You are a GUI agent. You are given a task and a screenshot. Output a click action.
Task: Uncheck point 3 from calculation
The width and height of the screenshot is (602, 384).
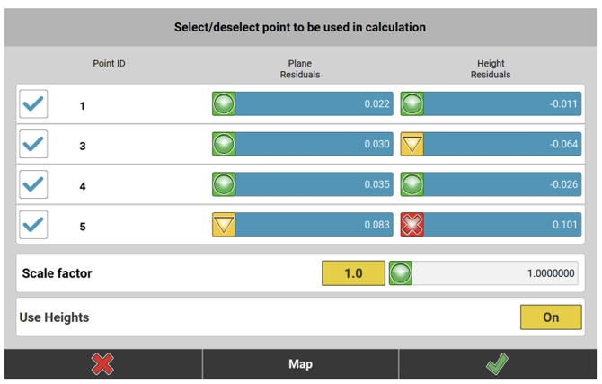click(33, 145)
